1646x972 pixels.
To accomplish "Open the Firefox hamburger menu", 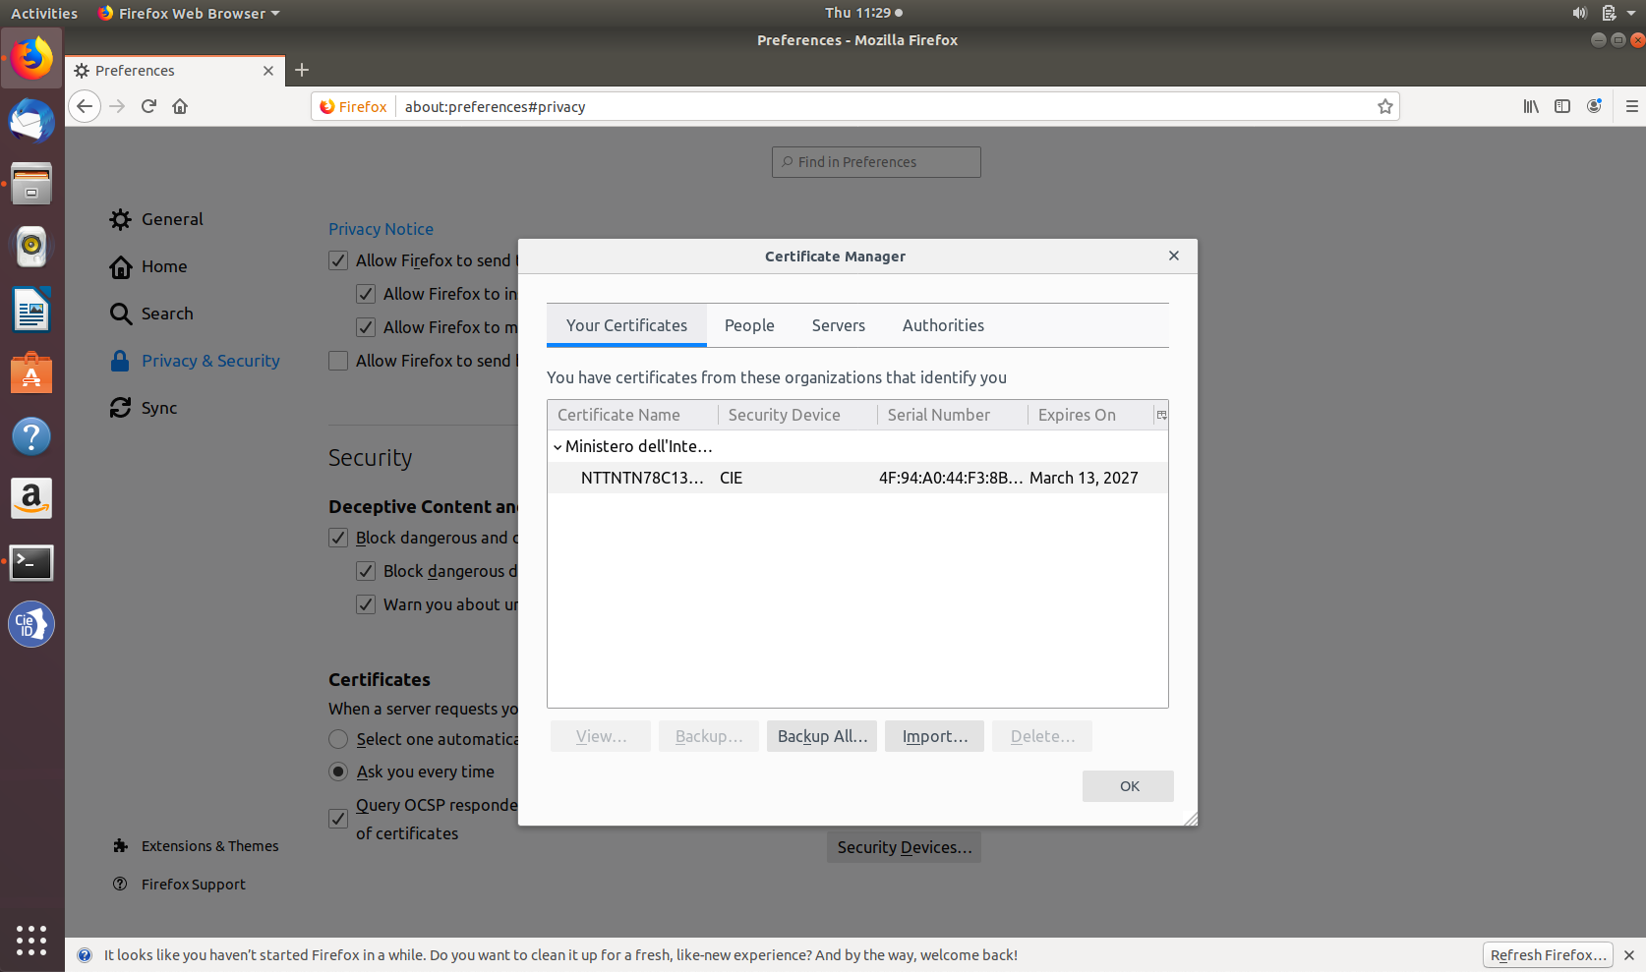I will [x=1632, y=106].
